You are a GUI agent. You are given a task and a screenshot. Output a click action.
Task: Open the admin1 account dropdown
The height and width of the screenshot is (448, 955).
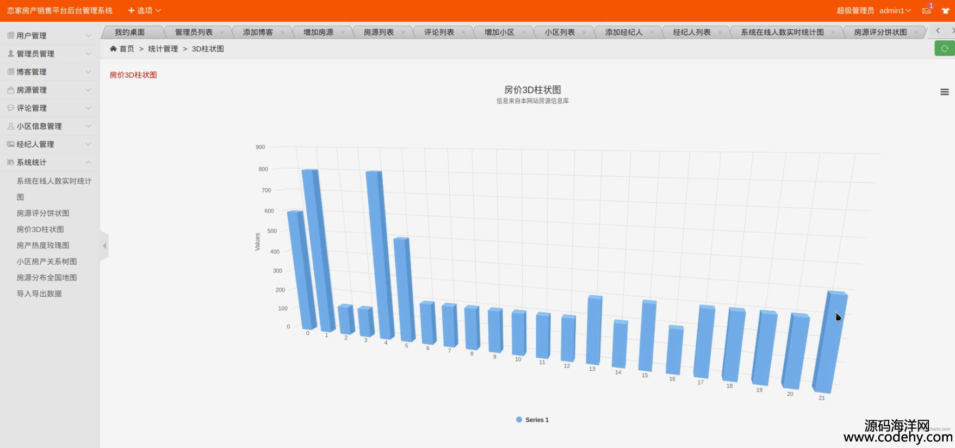(895, 10)
